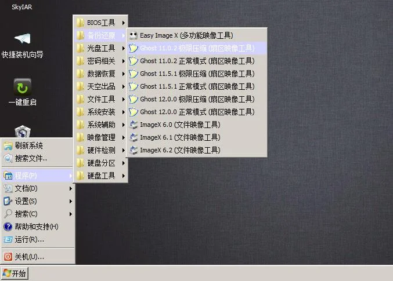Click the ImageX 6.2 icon
Screen dimensions: 393x281
tap(134, 150)
